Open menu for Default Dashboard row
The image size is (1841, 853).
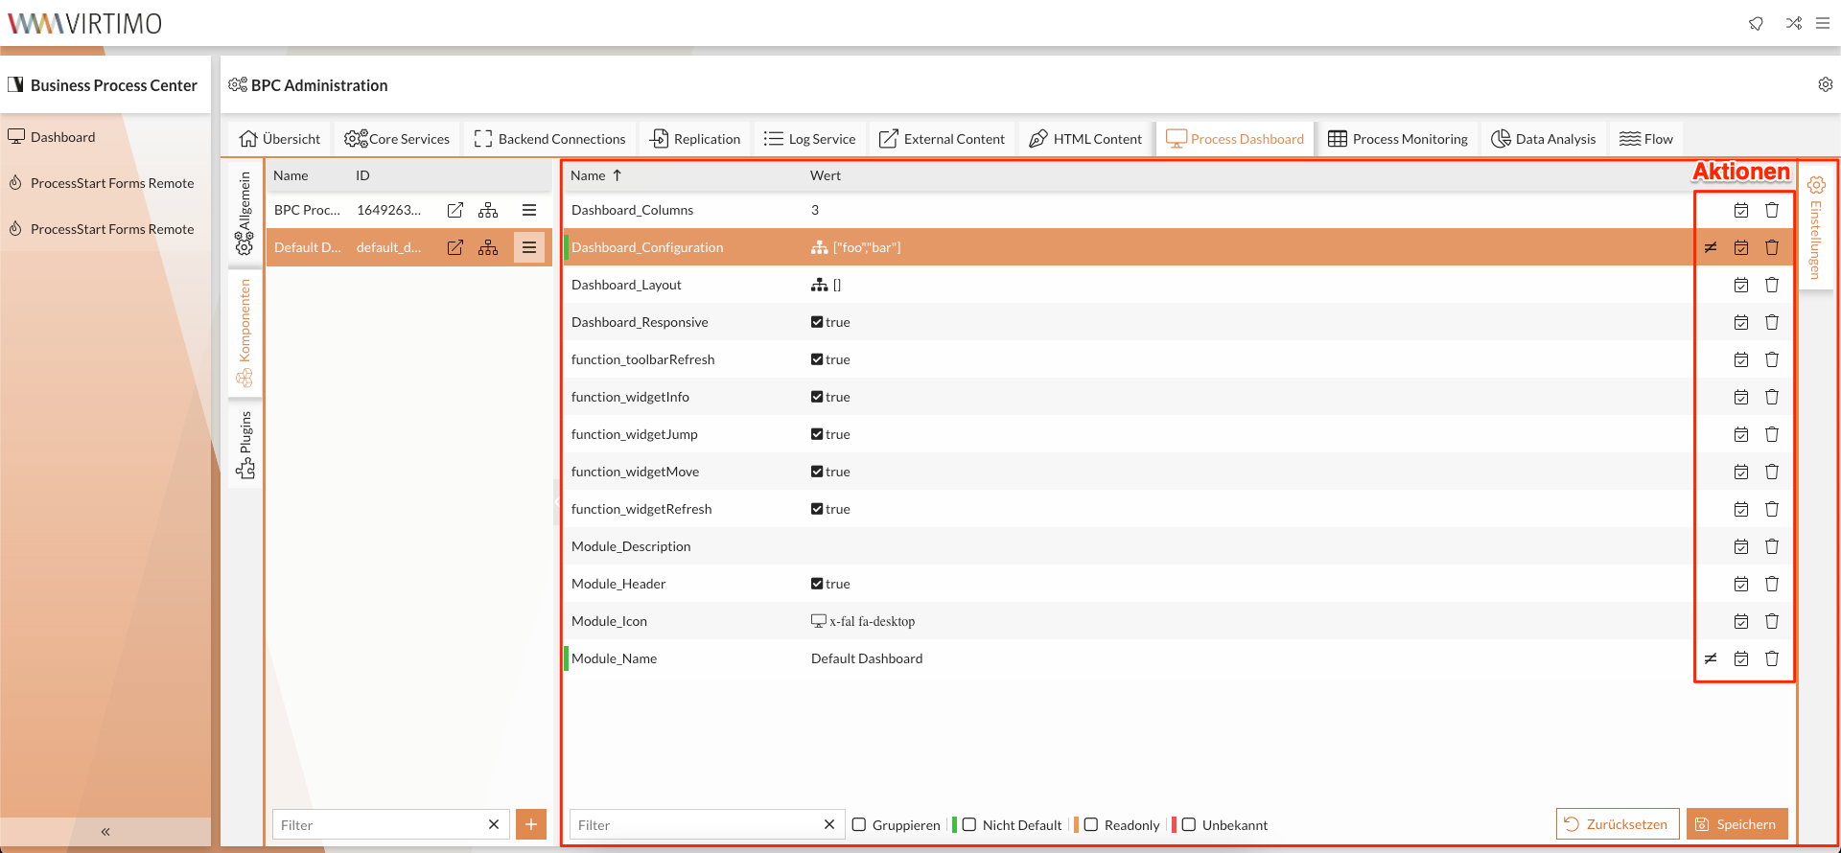529,247
